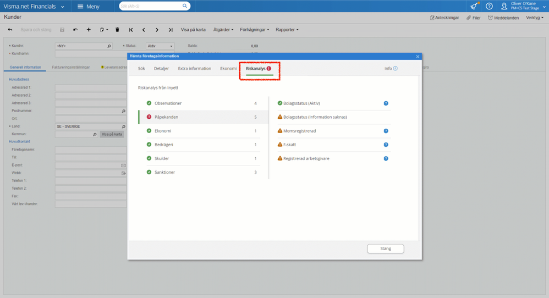
Task: Click the search magnifier in top search box
Action: [184, 6]
